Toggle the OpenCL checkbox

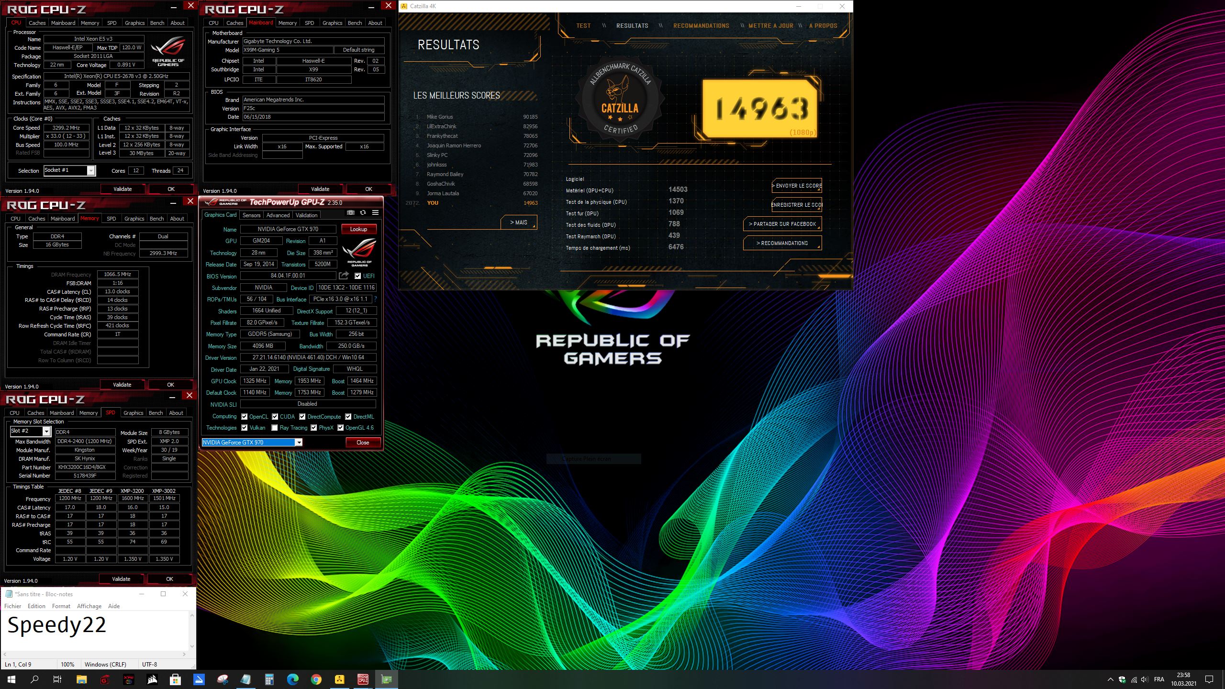click(244, 416)
